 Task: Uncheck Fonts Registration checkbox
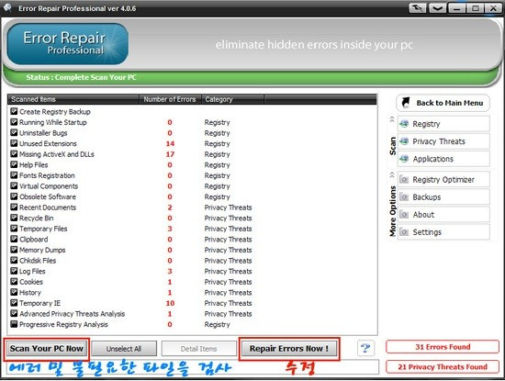[14, 175]
